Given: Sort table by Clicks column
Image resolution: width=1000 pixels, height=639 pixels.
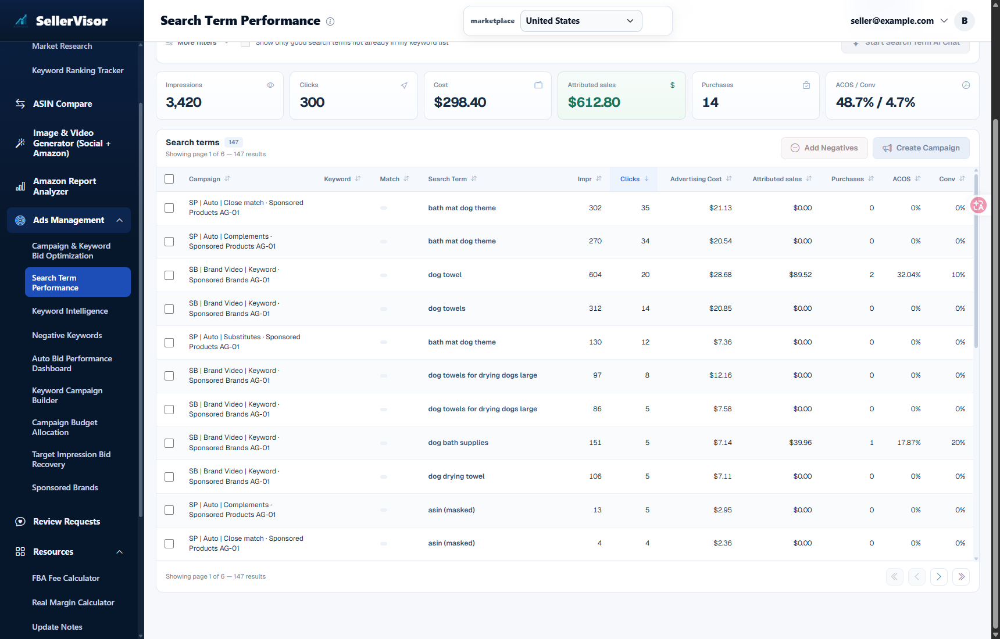Looking at the screenshot, I should tap(634, 179).
